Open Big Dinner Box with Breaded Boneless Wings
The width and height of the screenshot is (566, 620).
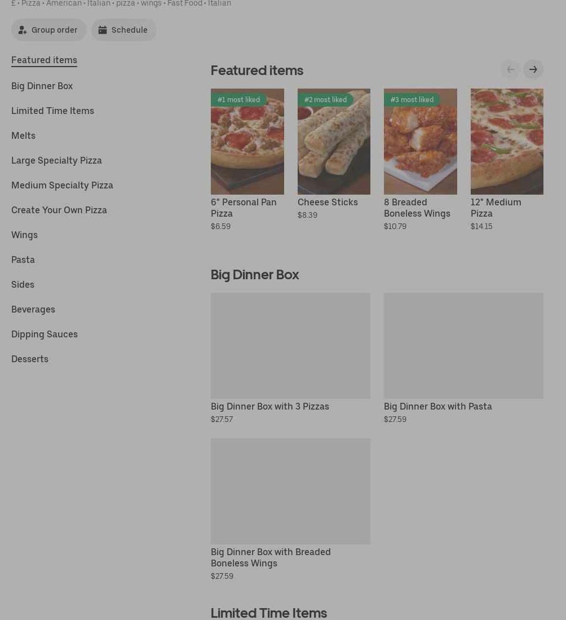click(x=290, y=491)
